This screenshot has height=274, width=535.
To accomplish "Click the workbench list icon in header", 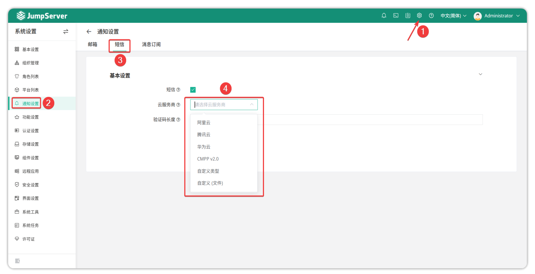I will [408, 16].
